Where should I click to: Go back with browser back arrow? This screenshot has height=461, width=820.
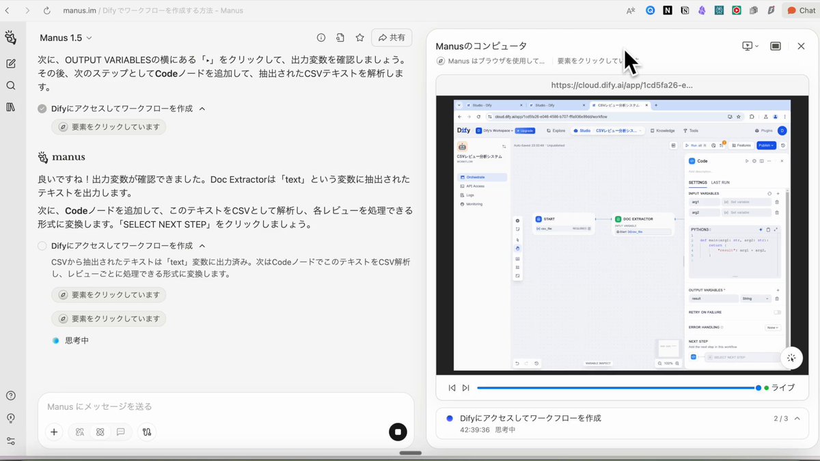click(x=8, y=11)
